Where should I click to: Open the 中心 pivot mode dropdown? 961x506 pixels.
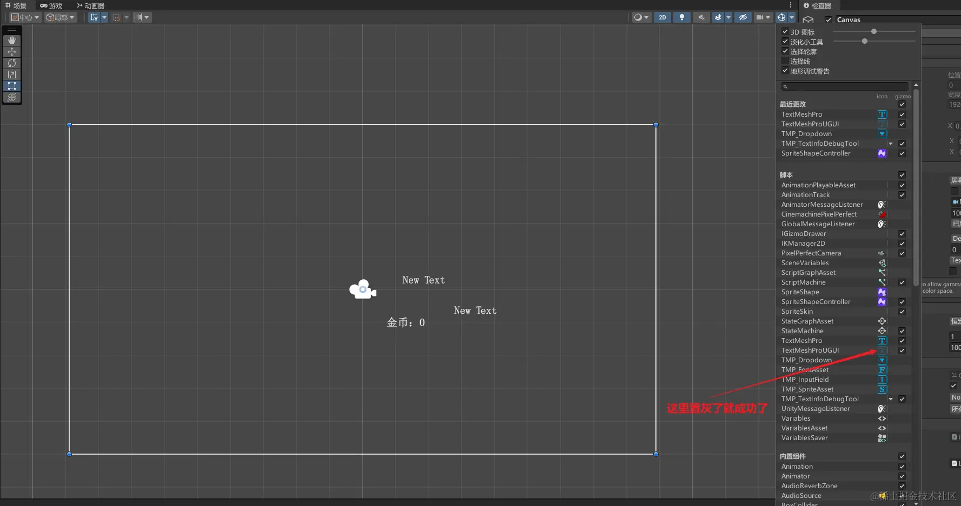pos(25,17)
